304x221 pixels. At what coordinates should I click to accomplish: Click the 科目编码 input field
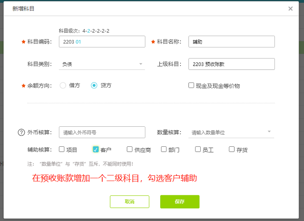point(102,42)
